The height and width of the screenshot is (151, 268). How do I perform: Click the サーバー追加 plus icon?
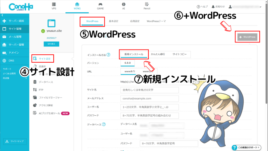click(x=4, y=21)
